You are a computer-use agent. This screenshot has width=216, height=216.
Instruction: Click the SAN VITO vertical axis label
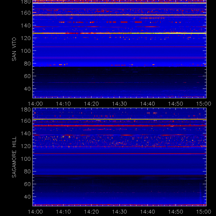[14, 49]
